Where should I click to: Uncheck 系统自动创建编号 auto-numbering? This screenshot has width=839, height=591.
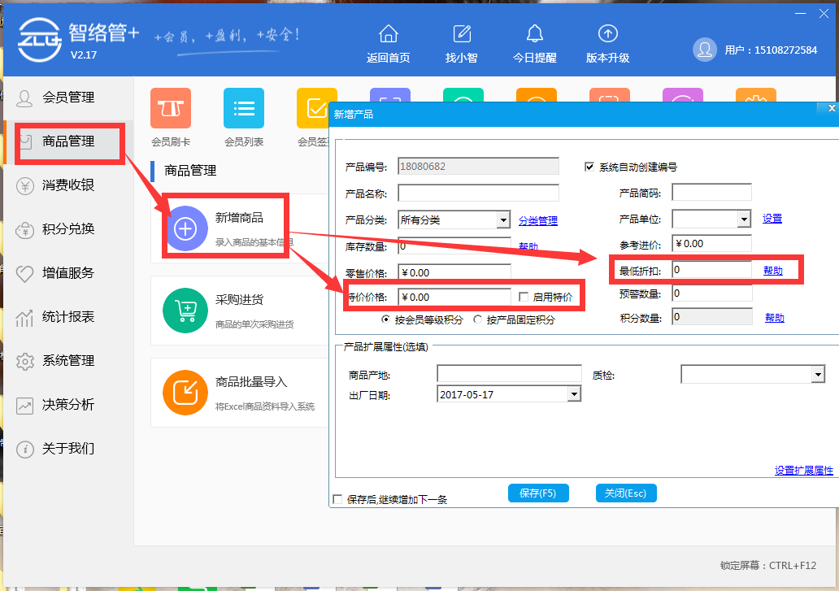[589, 166]
